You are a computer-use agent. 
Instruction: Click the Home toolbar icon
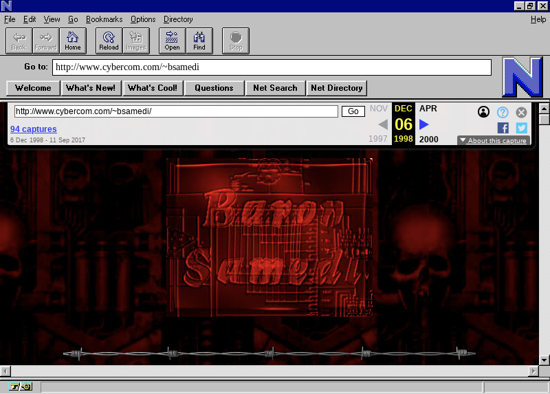click(73, 41)
